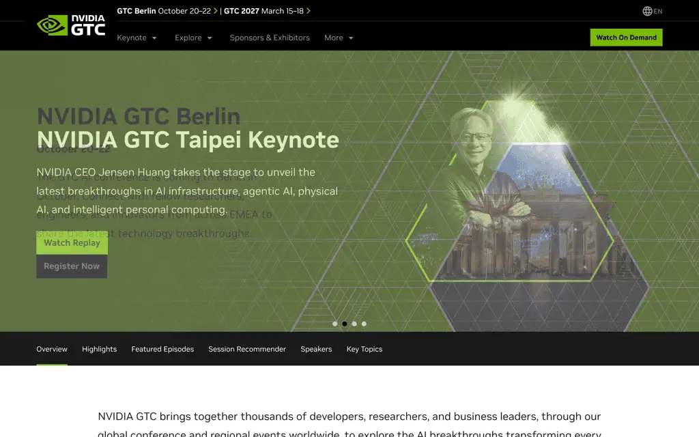Select the first carousel slide dot
Image resolution: width=699 pixels, height=437 pixels.
pos(334,324)
